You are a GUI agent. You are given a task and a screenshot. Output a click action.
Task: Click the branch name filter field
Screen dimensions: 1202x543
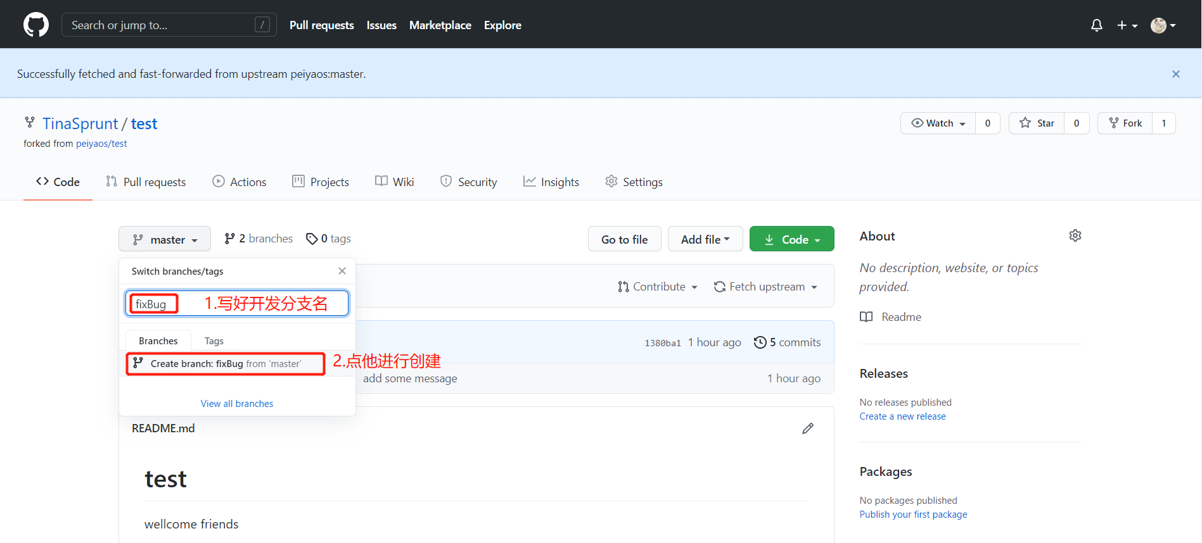click(x=237, y=303)
